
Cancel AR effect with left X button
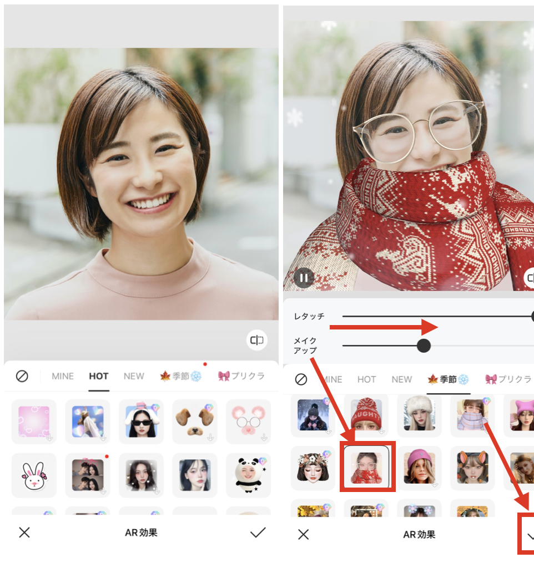(24, 532)
